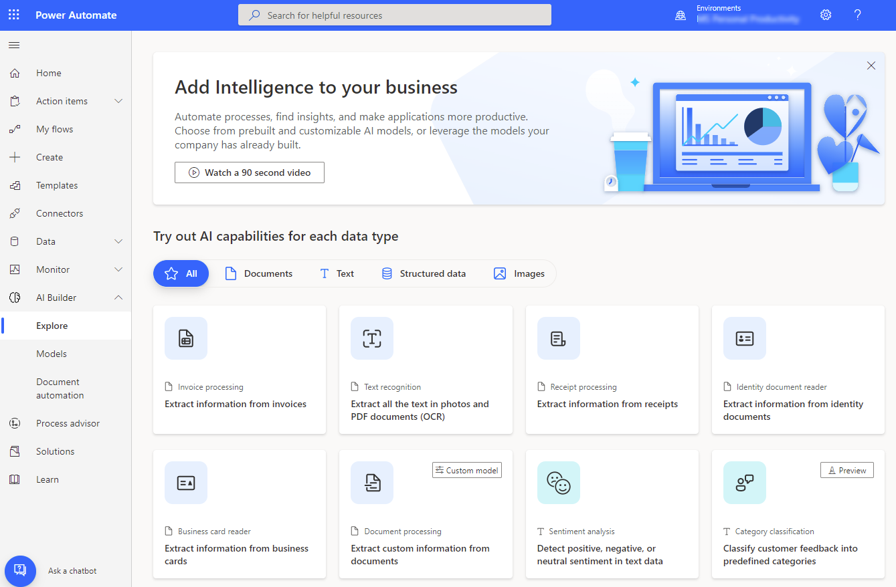This screenshot has width=896, height=587.
Task: Open Models in the sidebar
Action: (52, 354)
